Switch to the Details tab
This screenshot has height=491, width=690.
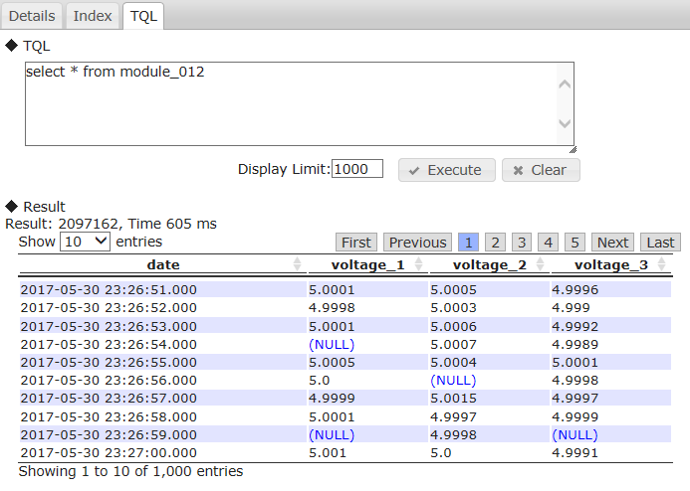tap(32, 16)
